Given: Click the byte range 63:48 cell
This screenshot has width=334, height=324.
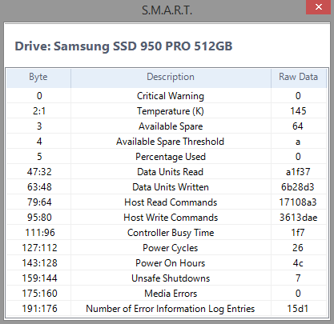Looking at the screenshot, I should tap(39, 187).
